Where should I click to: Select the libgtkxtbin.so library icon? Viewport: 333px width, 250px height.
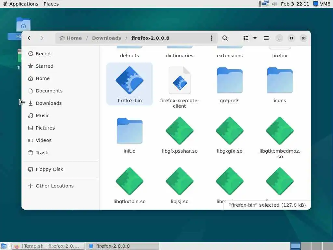coord(129,181)
